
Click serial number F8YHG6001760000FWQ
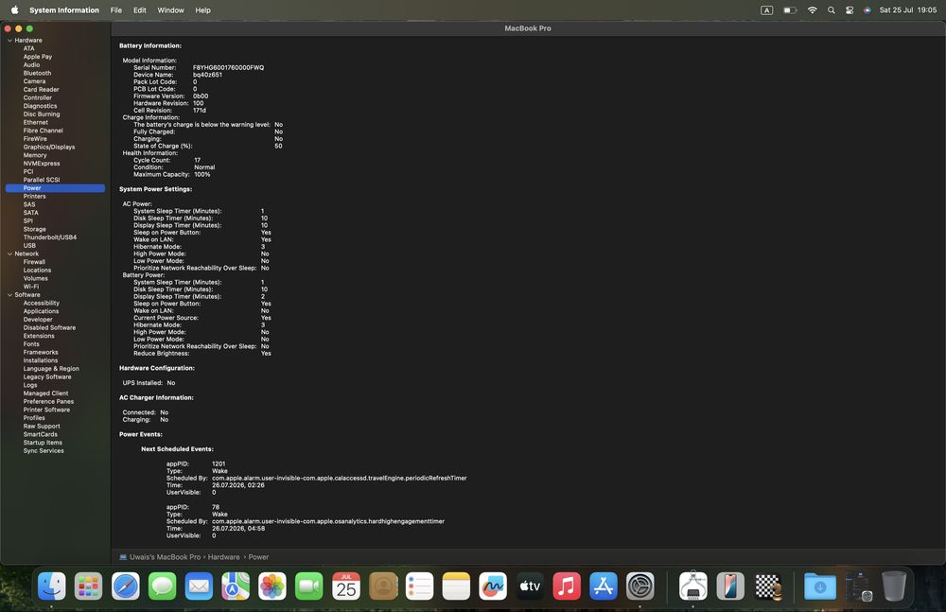click(228, 67)
